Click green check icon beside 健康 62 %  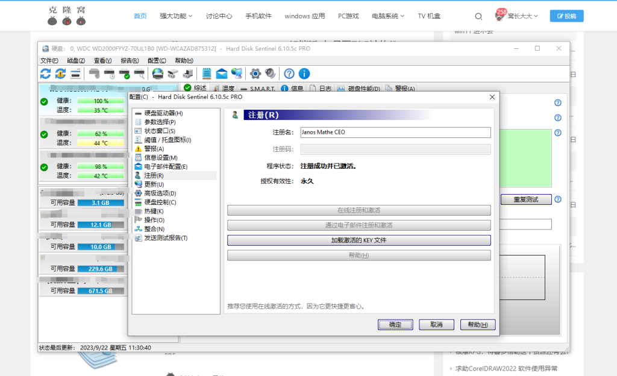tap(44, 134)
